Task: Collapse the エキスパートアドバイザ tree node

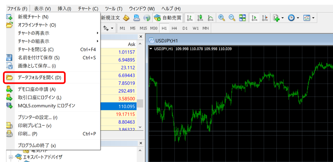Action: (x=11, y=157)
